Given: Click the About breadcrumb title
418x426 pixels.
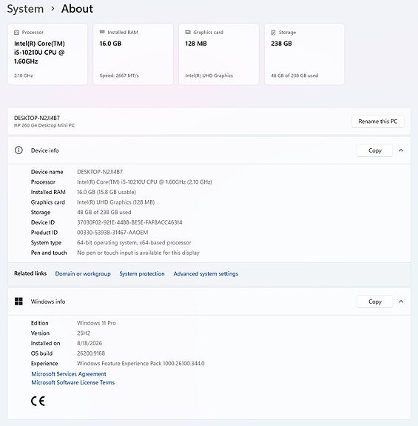Looking at the screenshot, I should [x=77, y=9].
